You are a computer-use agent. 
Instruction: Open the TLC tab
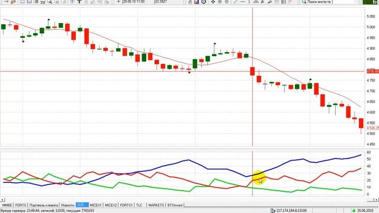139,205
